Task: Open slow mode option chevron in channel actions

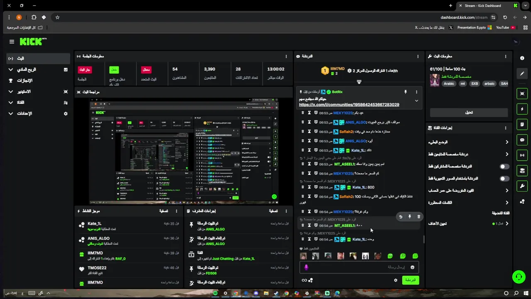Action: point(507,142)
